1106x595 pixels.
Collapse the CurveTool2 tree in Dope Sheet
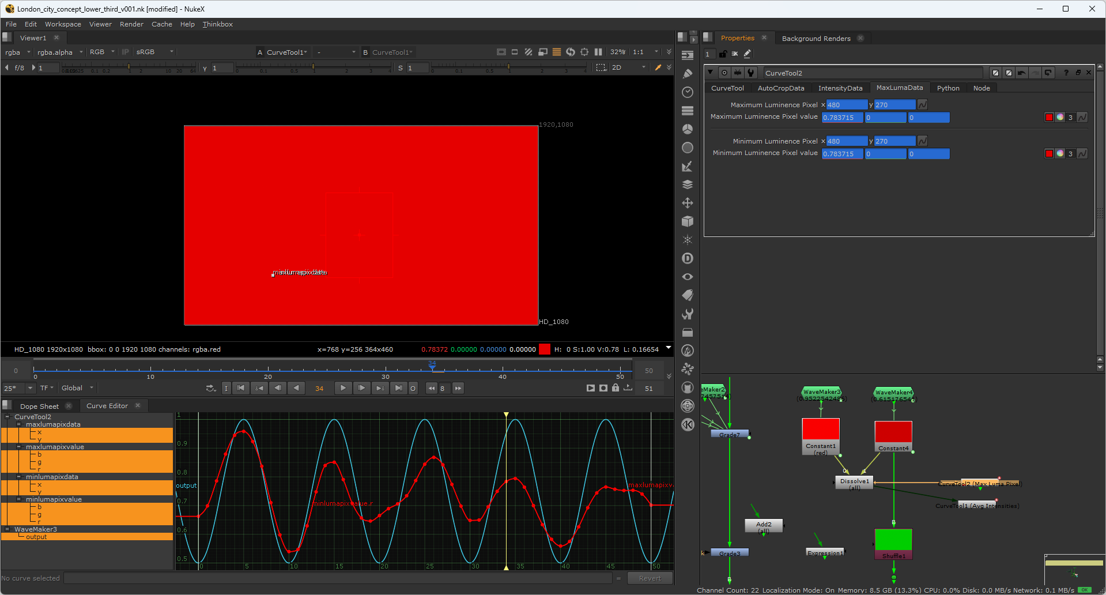7,417
